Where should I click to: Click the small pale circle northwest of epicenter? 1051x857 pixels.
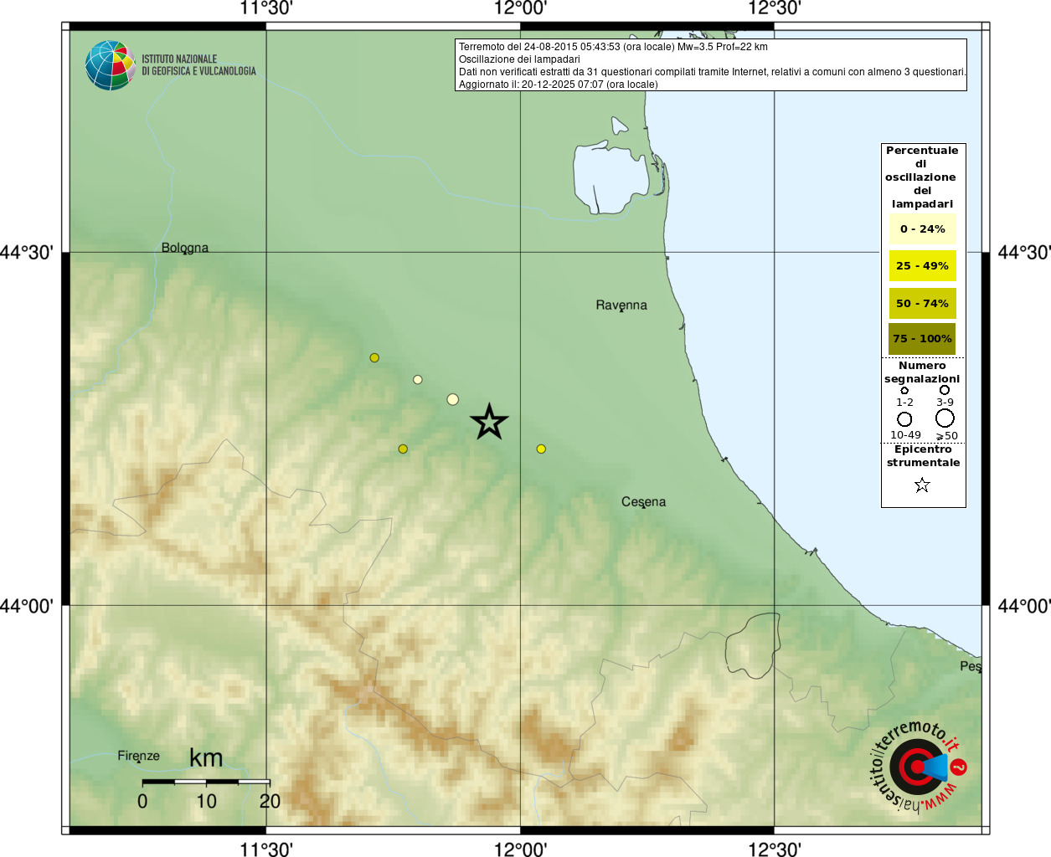(x=418, y=379)
